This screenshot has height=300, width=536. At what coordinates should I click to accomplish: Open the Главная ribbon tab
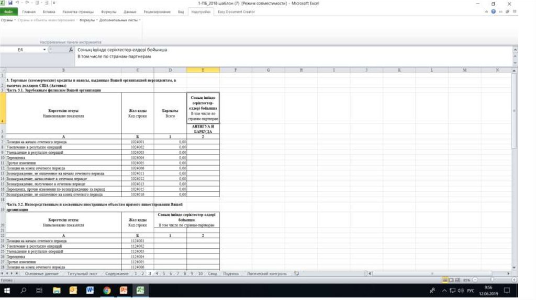pos(29,11)
